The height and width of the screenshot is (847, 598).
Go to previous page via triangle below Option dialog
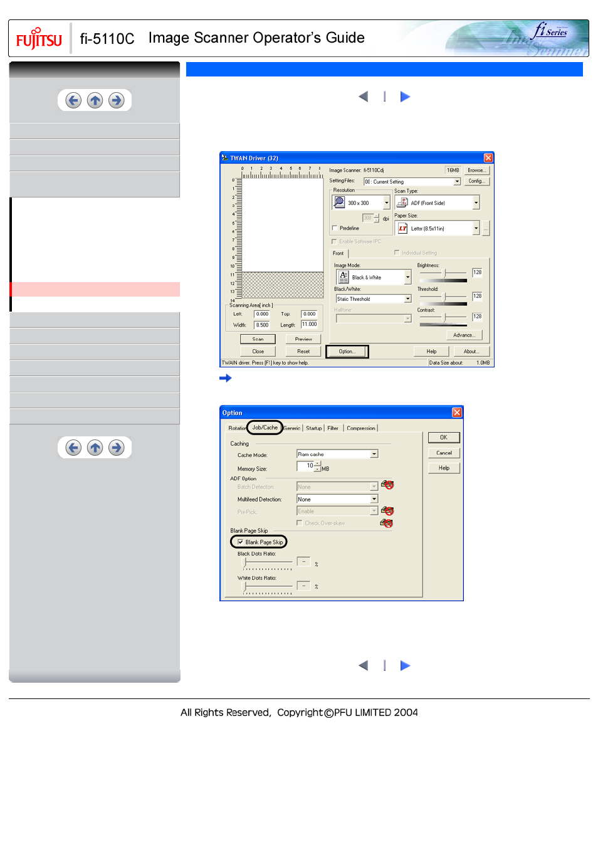[x=363, y=666]
